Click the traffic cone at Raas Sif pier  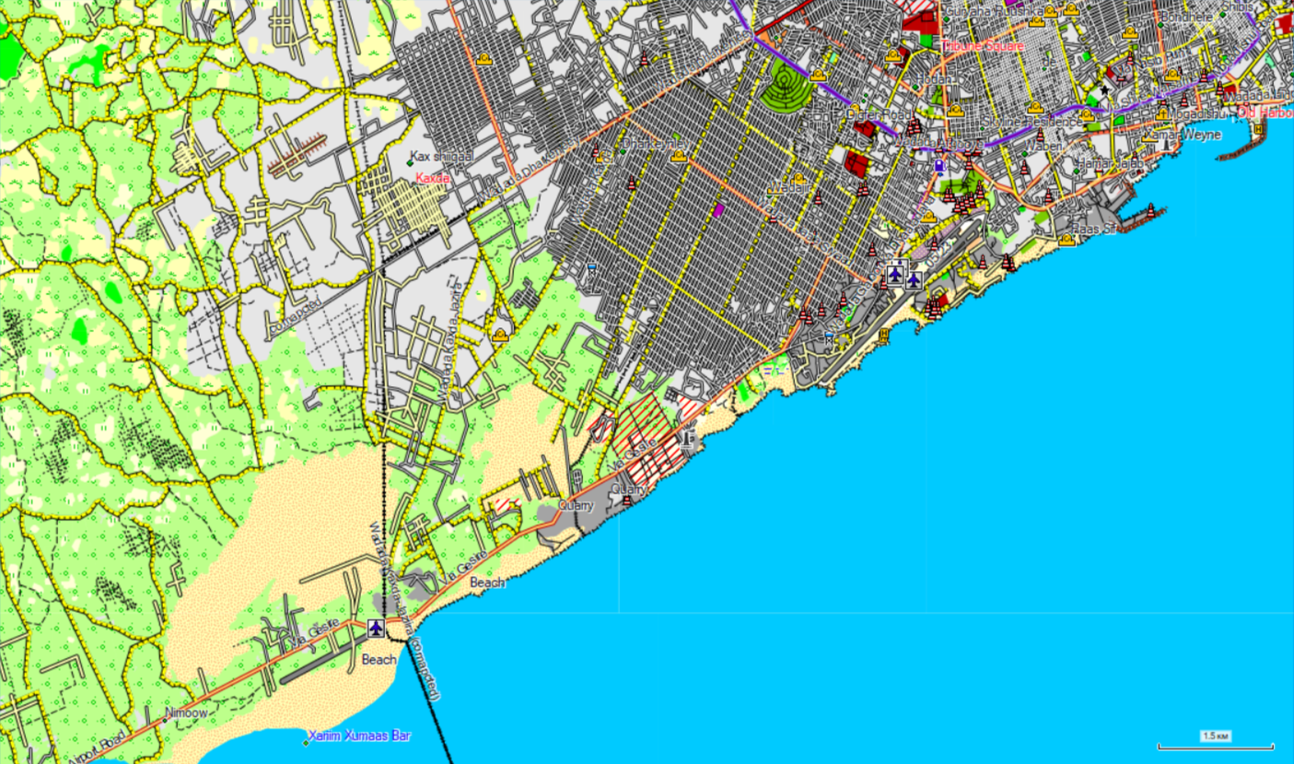pyautogui.click(x=1150, y=212)
